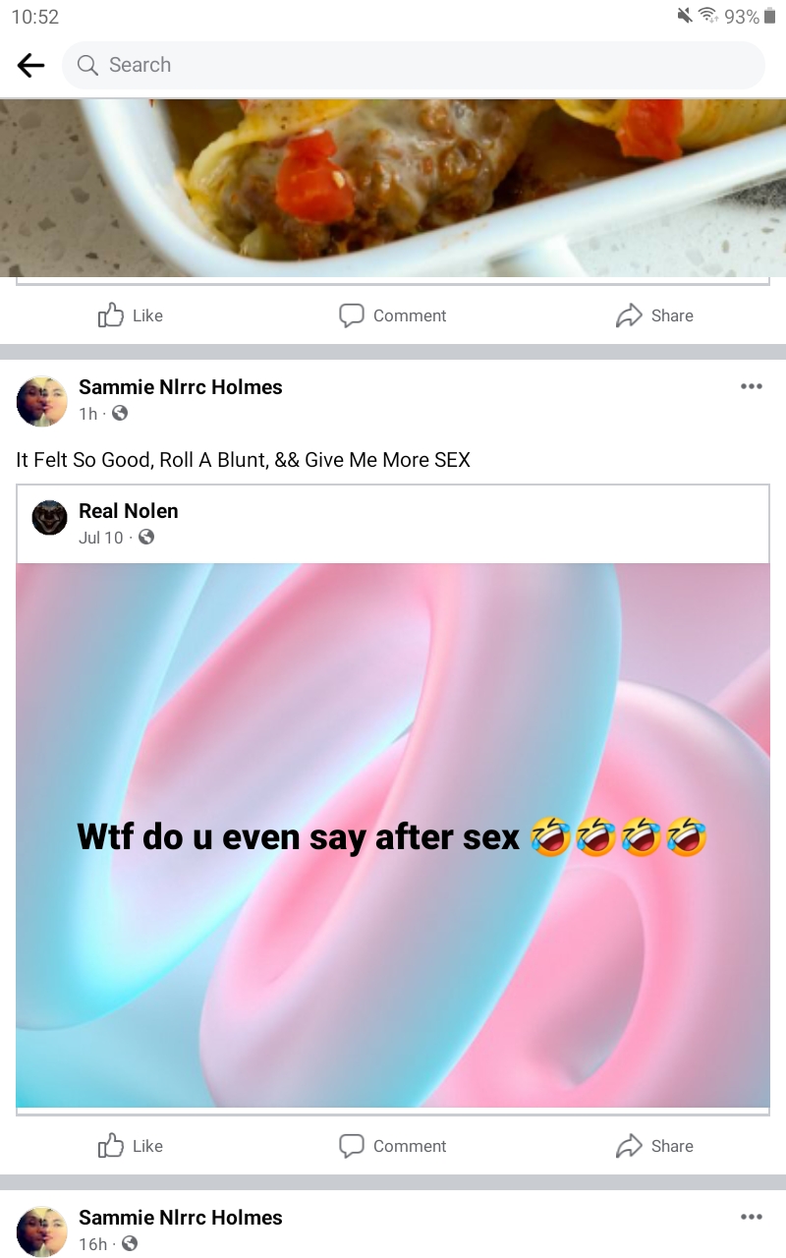Tap the globe icon beside 16h
The image size is (786, 1258).
click(129, 1244)
